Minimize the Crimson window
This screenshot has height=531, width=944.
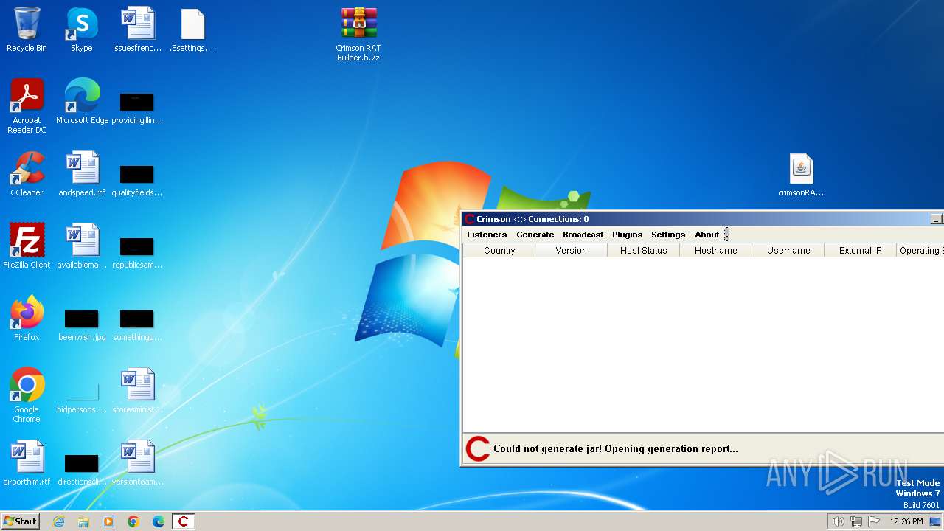[936, 219]
